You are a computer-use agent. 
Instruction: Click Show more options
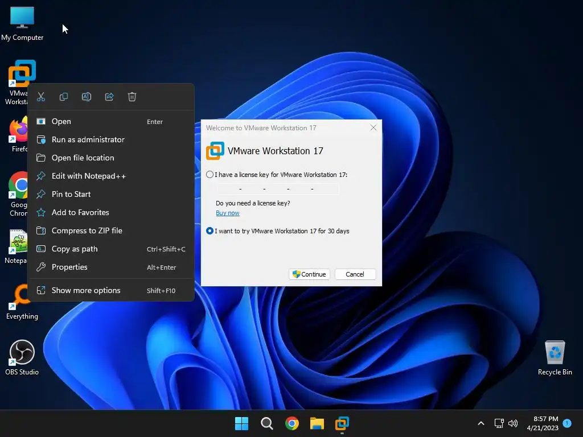[x=111, y=291]
